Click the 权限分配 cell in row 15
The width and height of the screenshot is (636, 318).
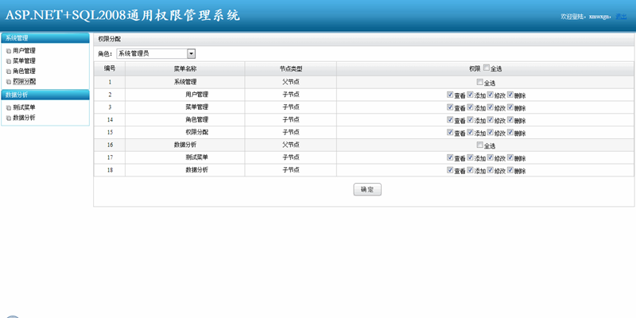(x=185, y=132)
